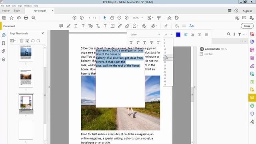Viewport: 256px width, 144px height.
Task: Activate the Hand pan tool
Action: click(x=112, y=18)
